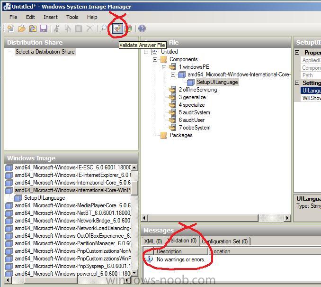Select the WillShow setting row
Image resolution: width=321 pixels, height=287 pixels.
click(311, 98)
